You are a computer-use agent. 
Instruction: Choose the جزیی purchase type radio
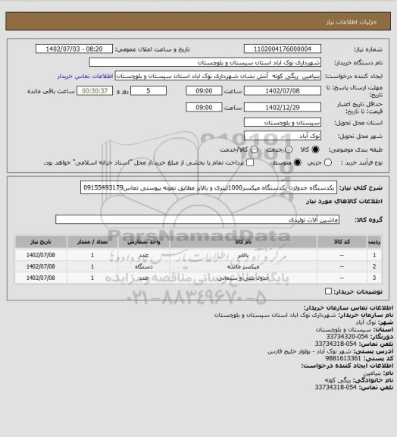pyautogui.click(x=328, y=162)
